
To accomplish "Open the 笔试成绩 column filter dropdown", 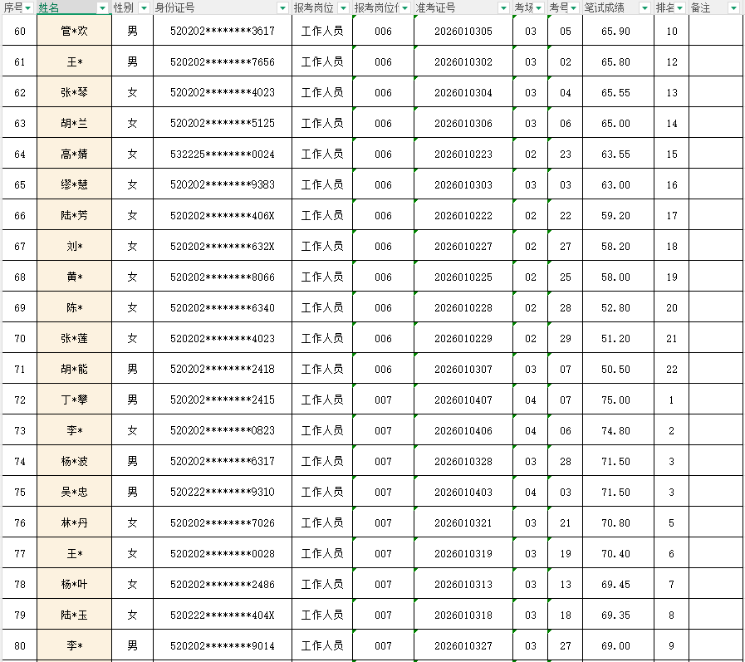I will 645,7.
